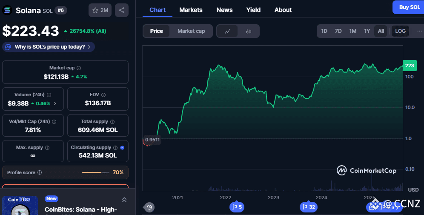Click the $223.43 price value

click(x=31, y=31)
